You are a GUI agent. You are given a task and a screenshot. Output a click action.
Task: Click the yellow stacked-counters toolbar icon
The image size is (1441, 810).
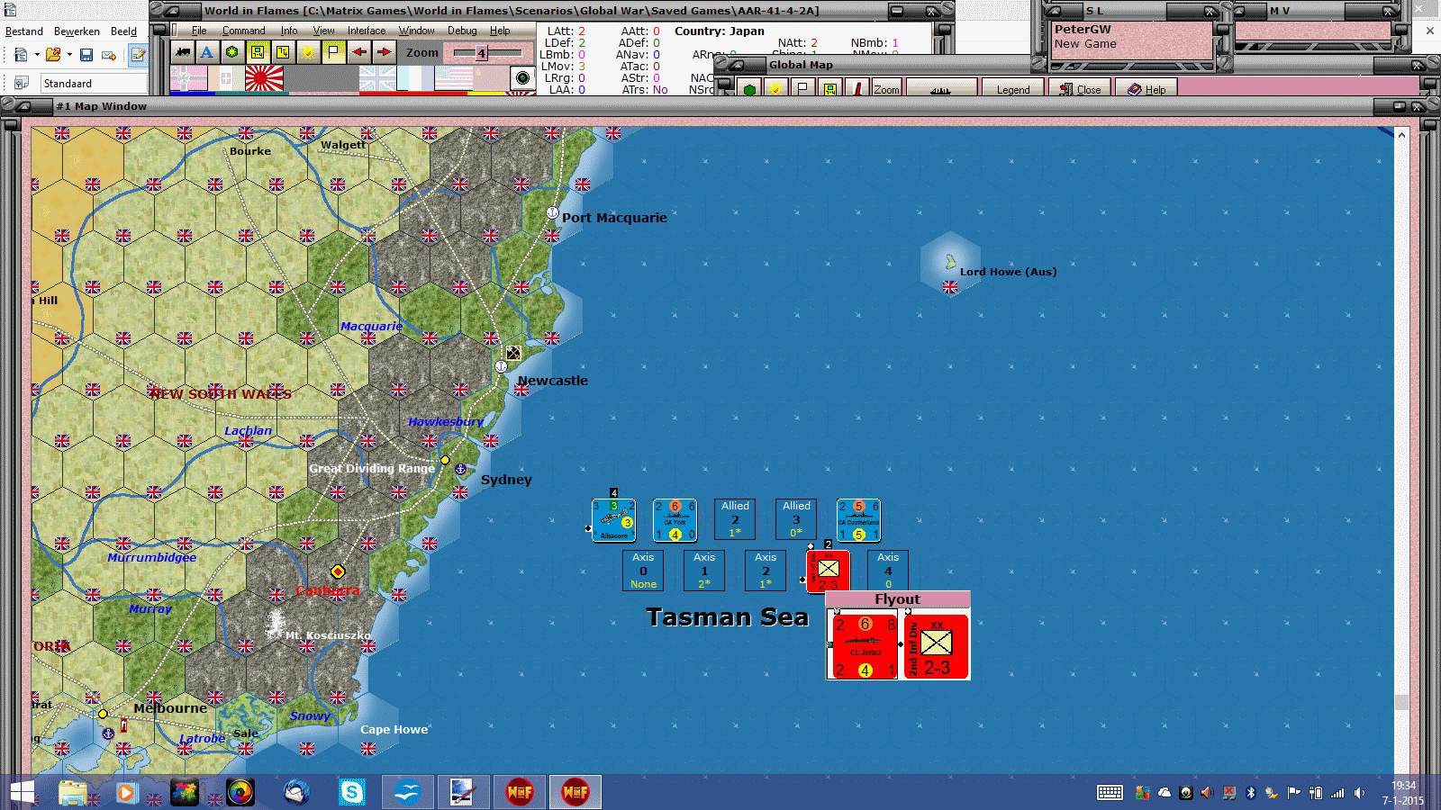(283, 52)
